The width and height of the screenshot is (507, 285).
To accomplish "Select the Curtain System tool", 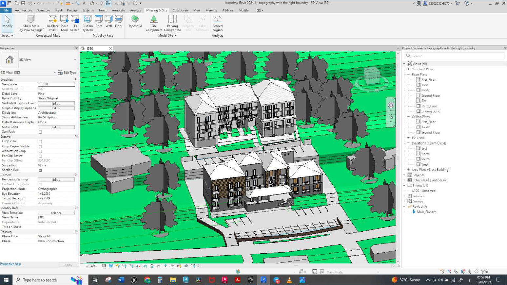I will tap(88, 23).
